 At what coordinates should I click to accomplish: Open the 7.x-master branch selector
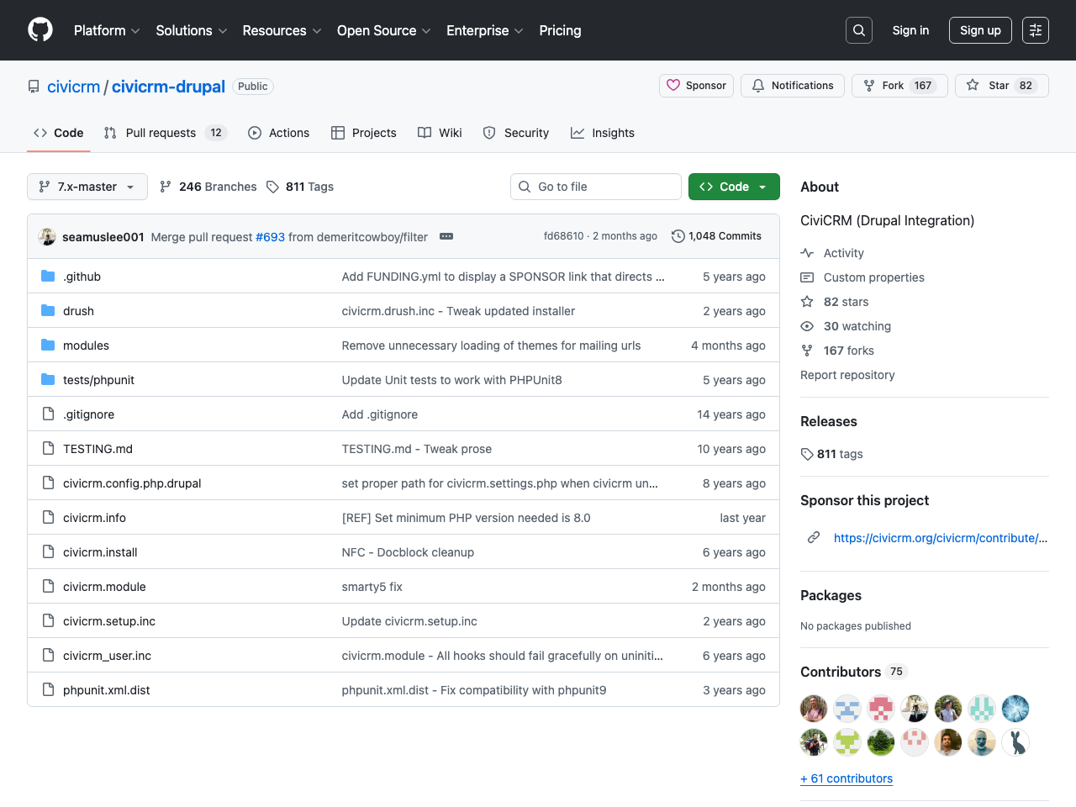point(87,187)
